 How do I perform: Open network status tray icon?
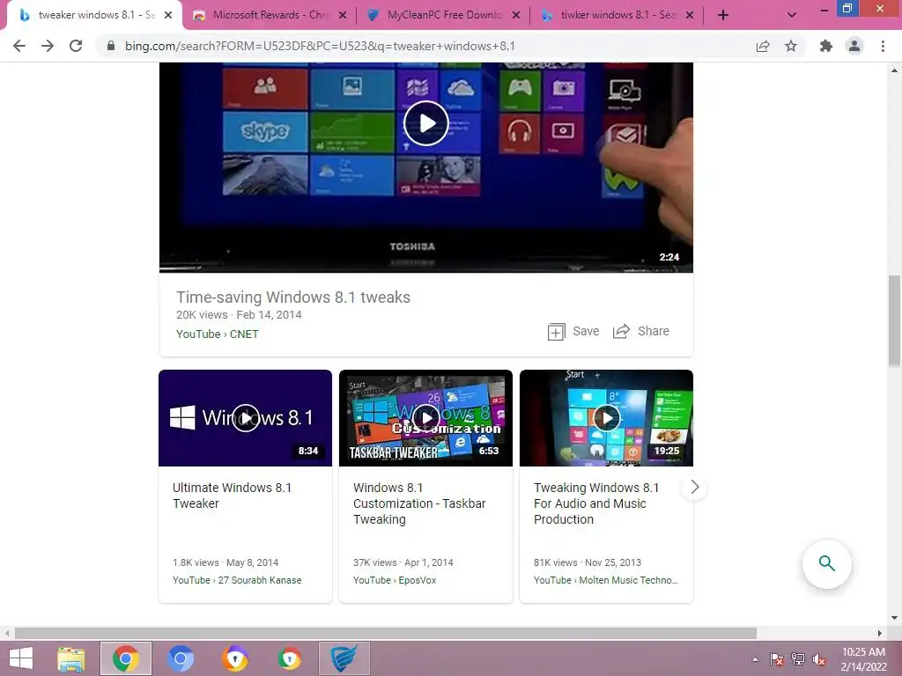[798, 659]
